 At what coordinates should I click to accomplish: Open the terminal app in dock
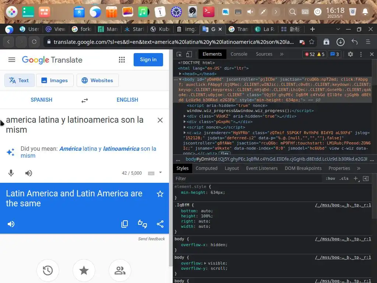pyautogui.click(x=208, y=12)
